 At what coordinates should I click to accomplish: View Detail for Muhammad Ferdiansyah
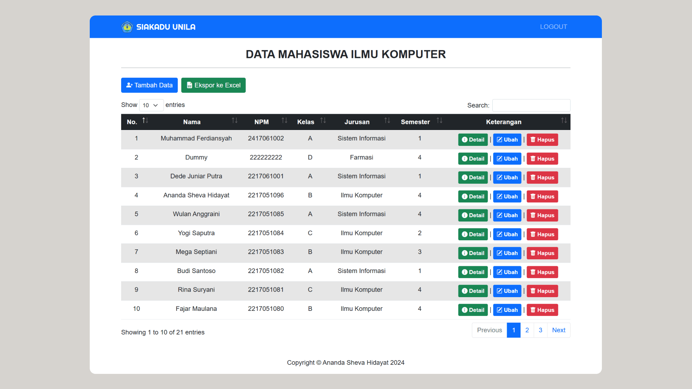(473, 140)
